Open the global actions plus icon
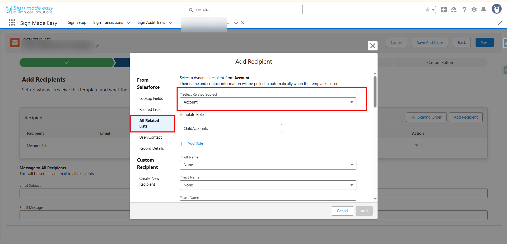 (x=444, y=10)
